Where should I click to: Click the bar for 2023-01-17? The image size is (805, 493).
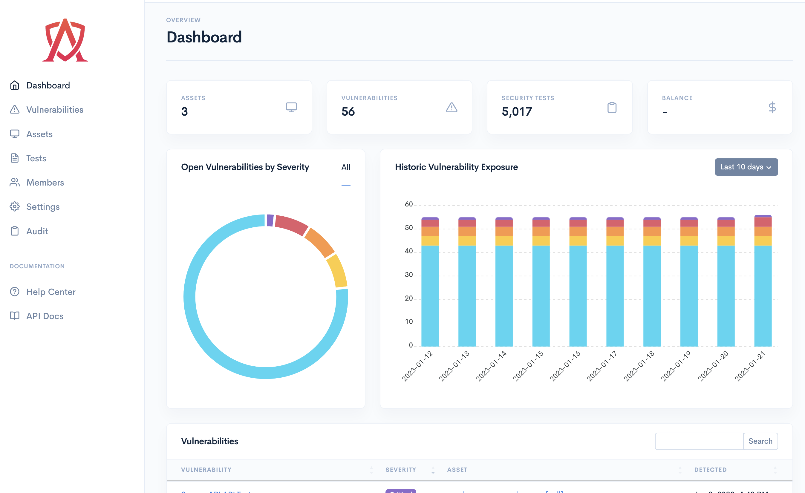pos(615,282)
